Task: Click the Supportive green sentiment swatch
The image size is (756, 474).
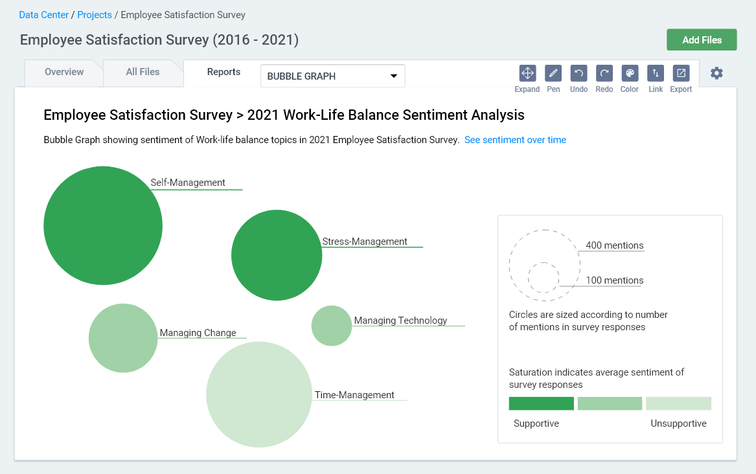Action: coord(541,403)
